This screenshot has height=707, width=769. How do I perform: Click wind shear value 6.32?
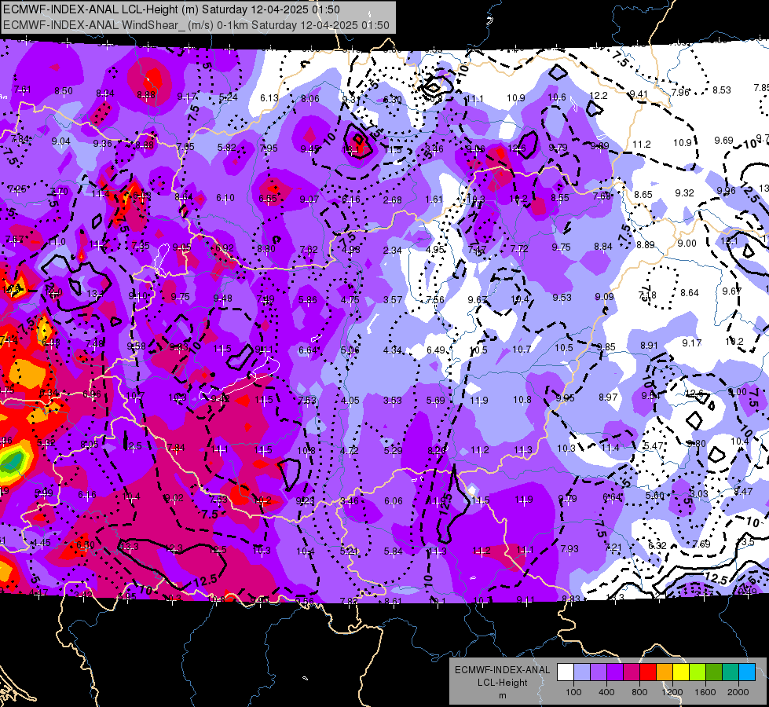pos(657,545)
